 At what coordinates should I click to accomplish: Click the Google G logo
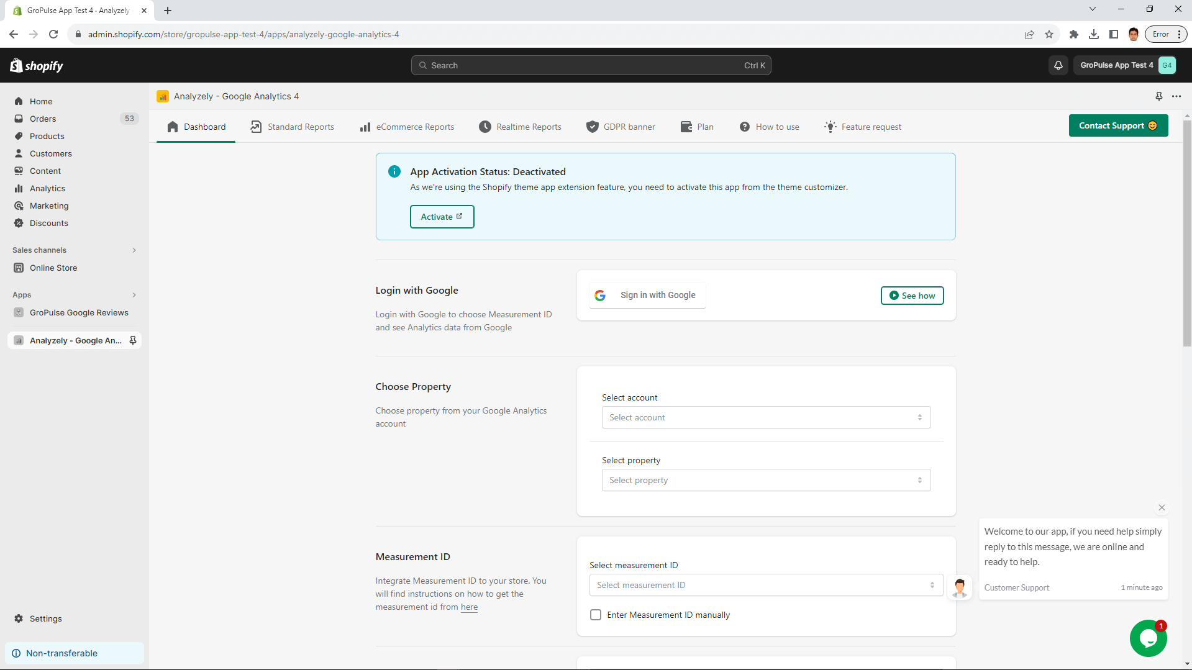[600, 296]
